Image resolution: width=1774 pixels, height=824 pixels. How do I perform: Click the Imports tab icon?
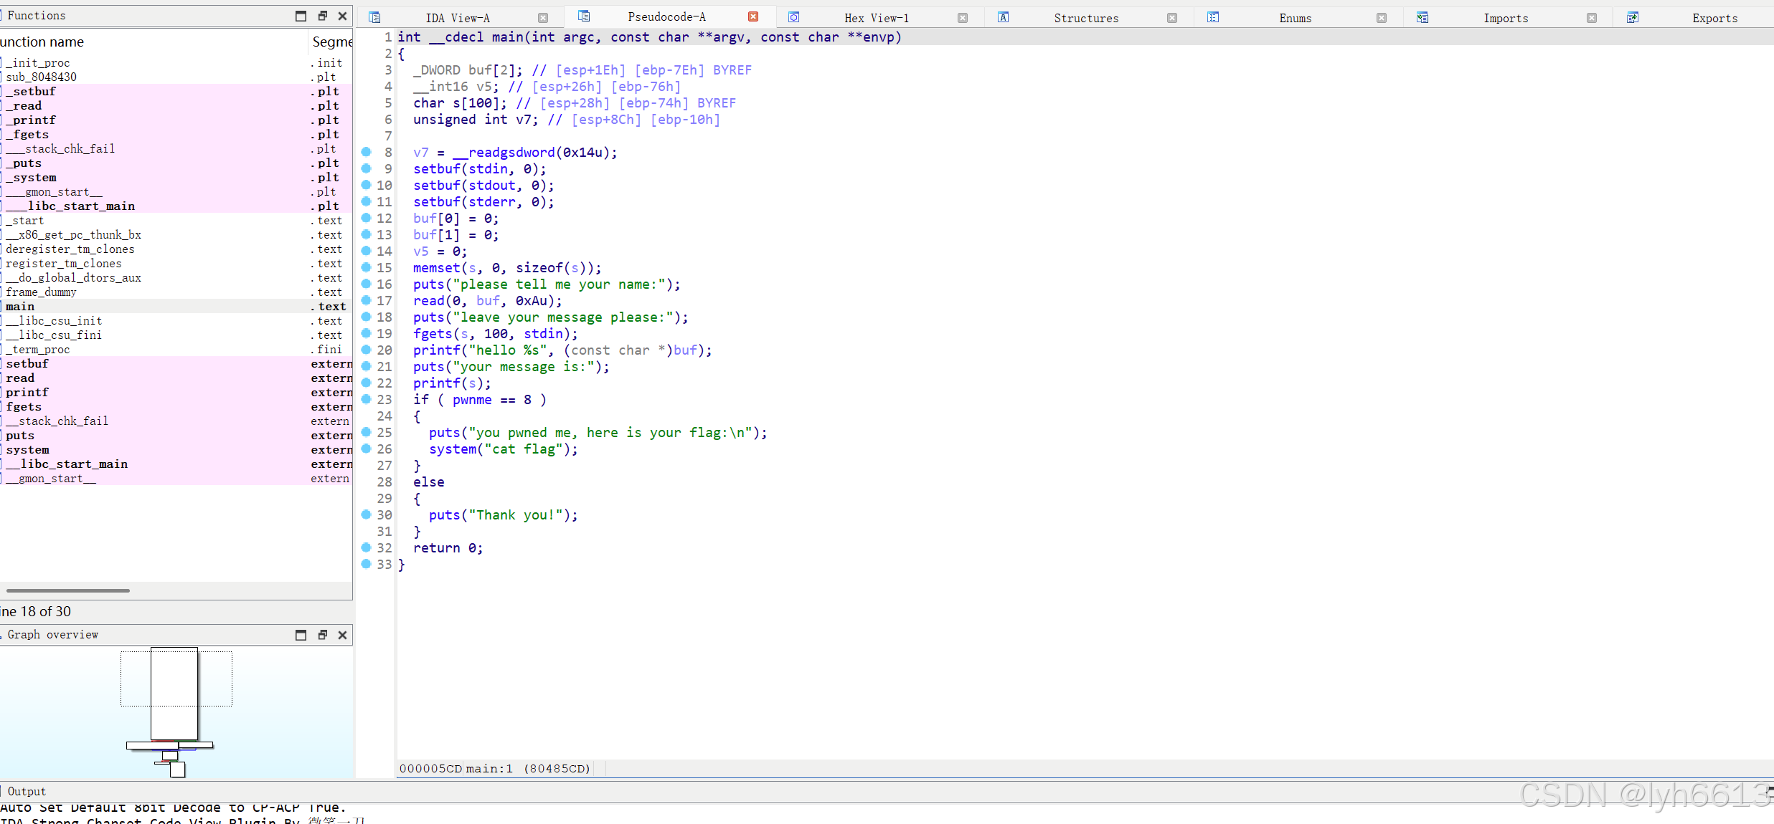tap(1422, 17)
